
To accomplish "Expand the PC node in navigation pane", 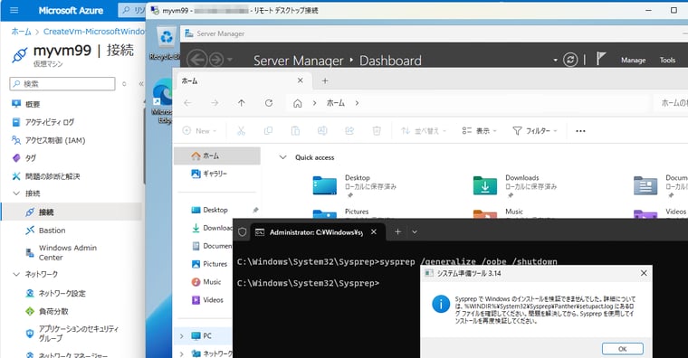I will pos(182,336).
